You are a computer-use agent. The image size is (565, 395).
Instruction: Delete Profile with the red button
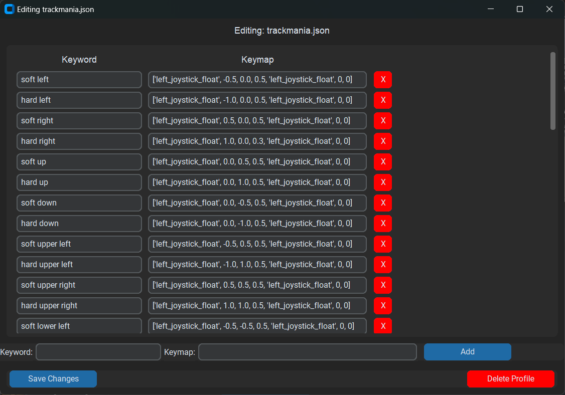tap(511, 379)
